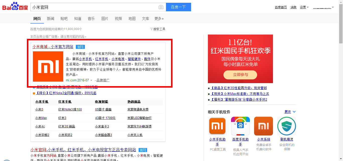Open the 红米3 product link
Viewport: 343px width, 161px height.
(x=62, y=118)
